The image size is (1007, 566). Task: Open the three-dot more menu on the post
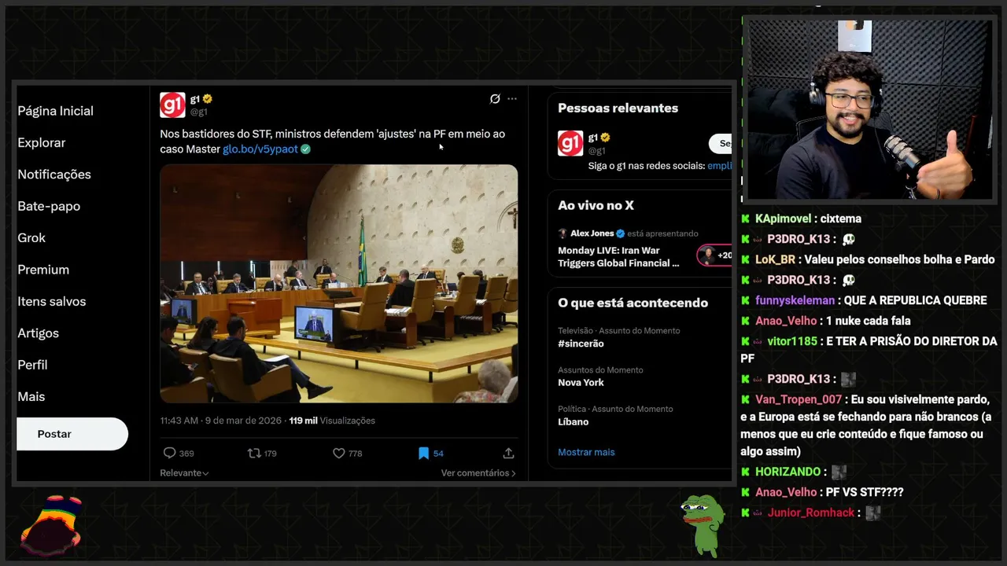point(512,99)
